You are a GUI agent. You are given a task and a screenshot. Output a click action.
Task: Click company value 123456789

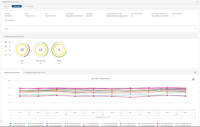pyautogui.click(x=8, y=16)
